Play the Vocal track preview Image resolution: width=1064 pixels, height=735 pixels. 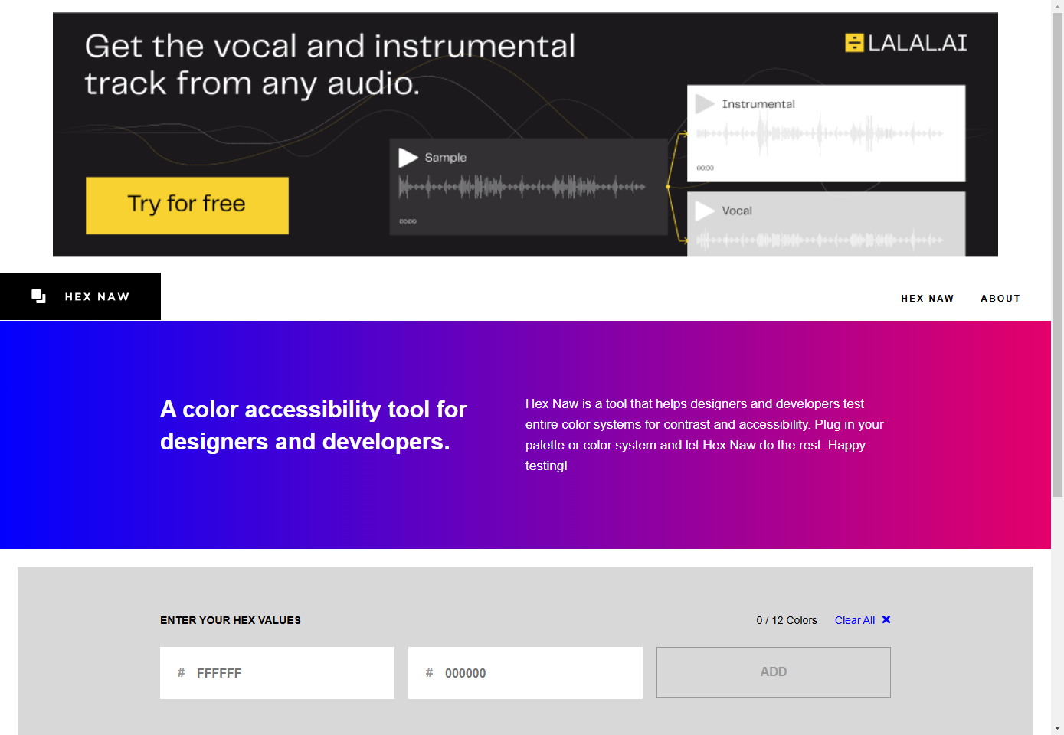705,211
